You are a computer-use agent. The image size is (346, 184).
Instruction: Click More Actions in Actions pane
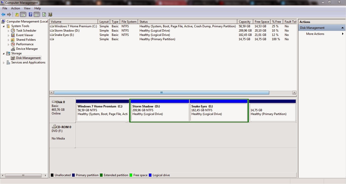pos(315,34)
